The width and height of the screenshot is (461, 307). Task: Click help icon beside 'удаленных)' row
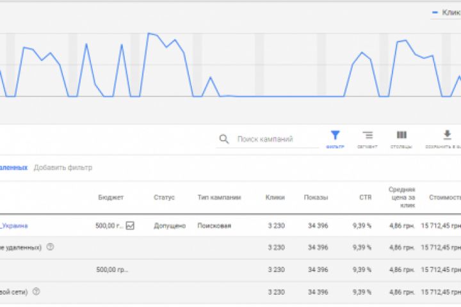50,248
